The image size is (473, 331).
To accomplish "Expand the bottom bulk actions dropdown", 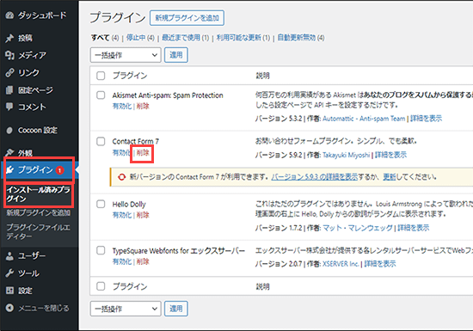I will [126, 309].
